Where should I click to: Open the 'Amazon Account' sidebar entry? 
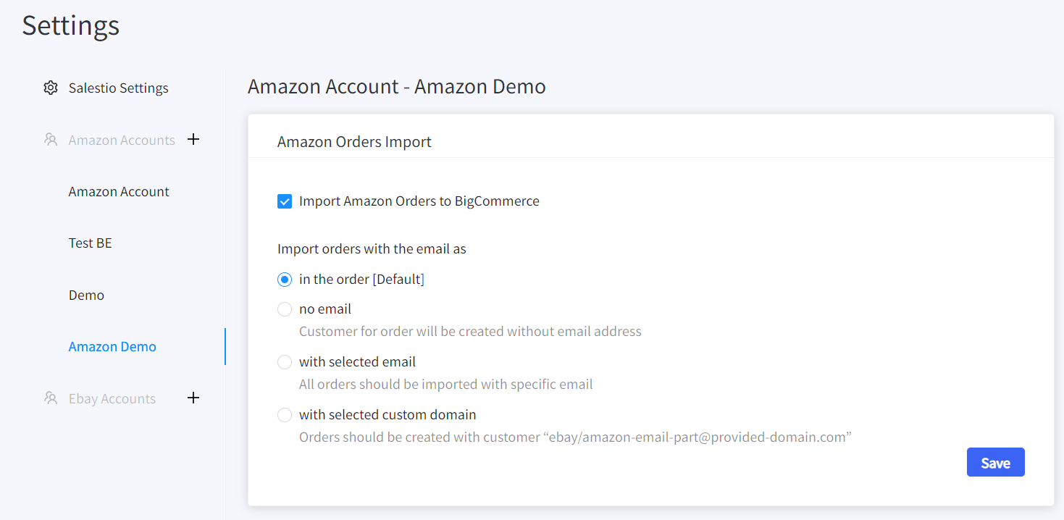pos(119,191)
